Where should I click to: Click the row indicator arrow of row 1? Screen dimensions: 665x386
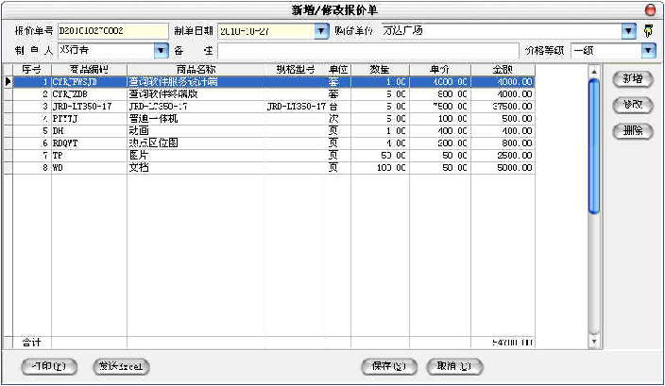[x=9, y=81]
